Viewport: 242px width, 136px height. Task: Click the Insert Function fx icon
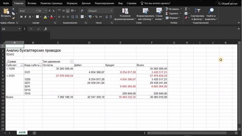45,29
